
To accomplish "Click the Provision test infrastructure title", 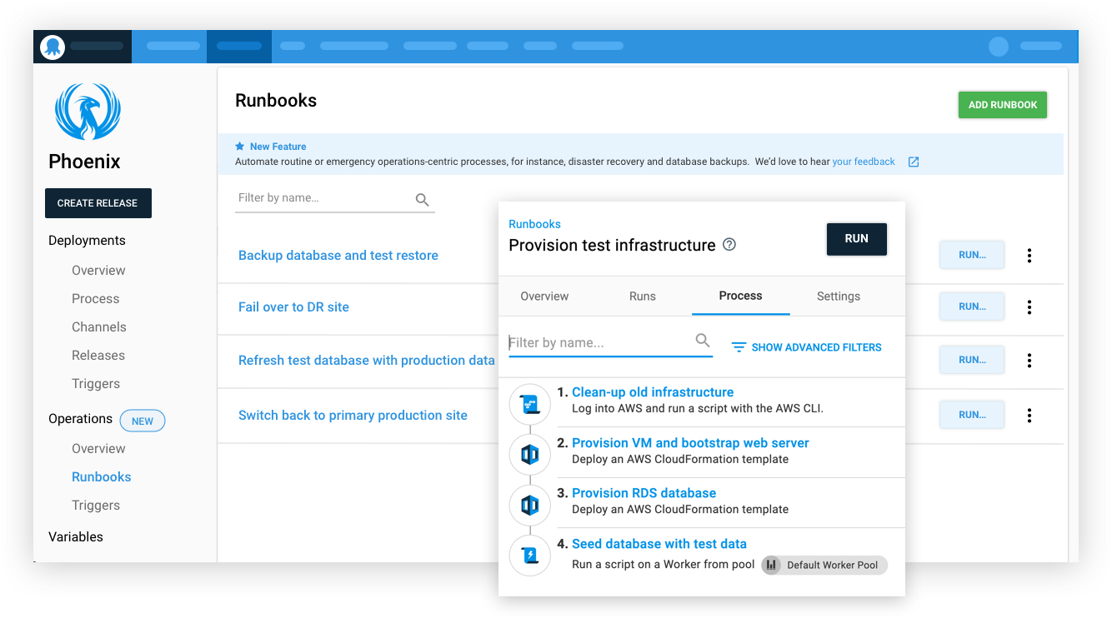I will 612,246.
